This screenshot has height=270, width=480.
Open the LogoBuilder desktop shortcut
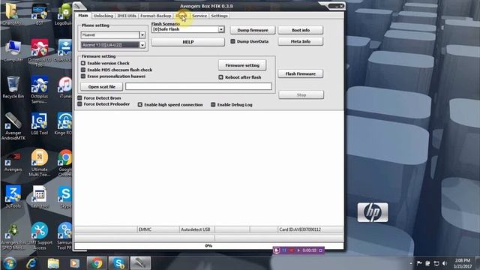(x=64, y=13)
